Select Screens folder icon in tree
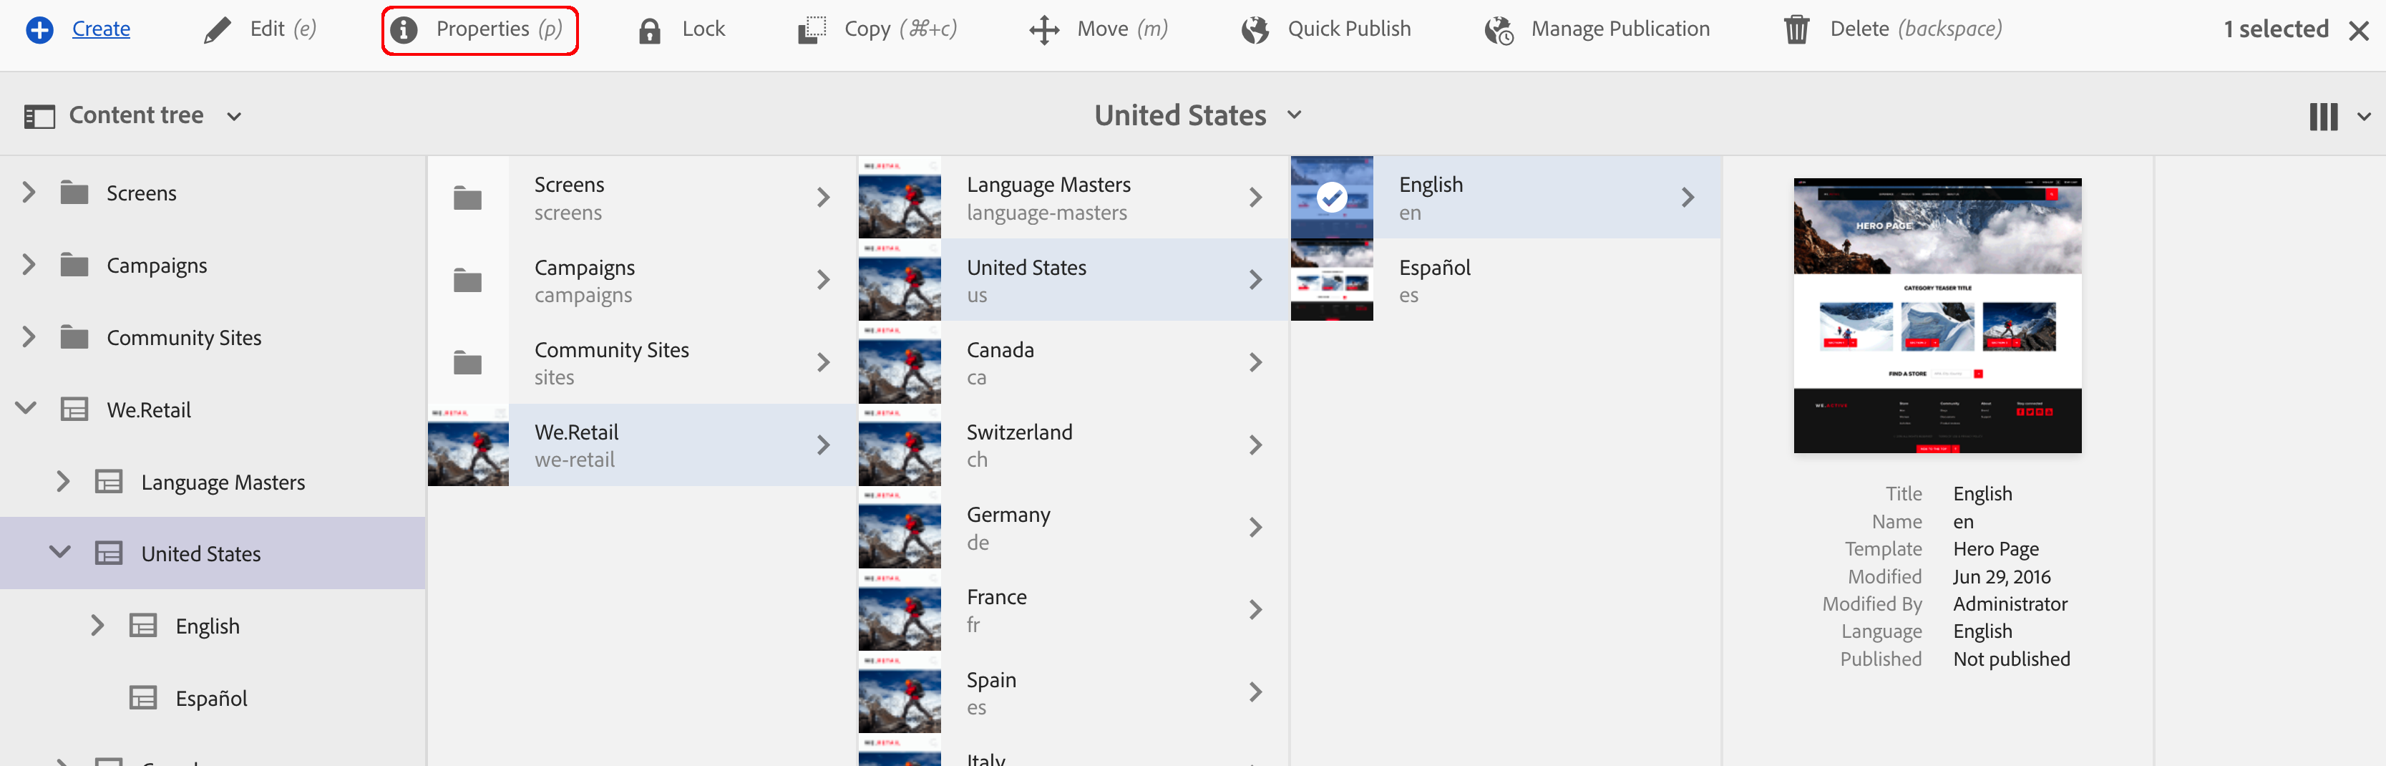Image resolution: width=2386 pixels, height=766 pixels. tap(74, 193)
